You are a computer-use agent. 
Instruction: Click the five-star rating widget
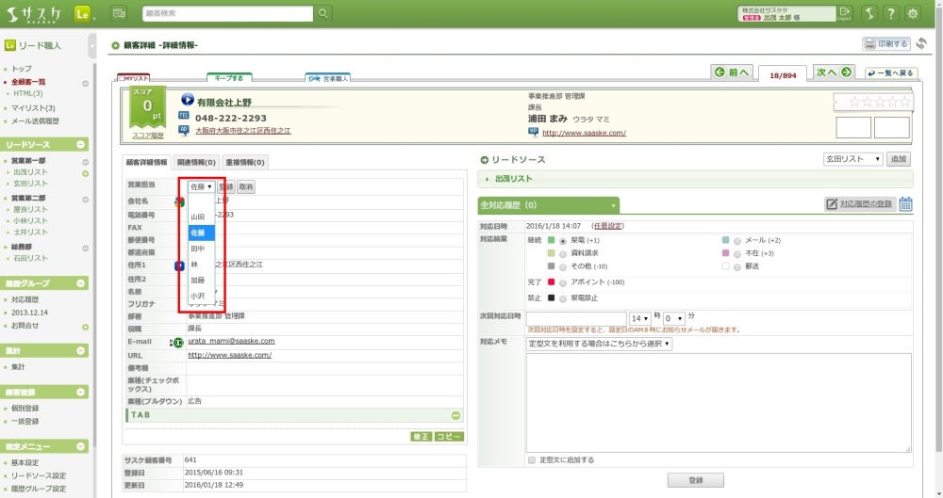(x=872, y=102)
